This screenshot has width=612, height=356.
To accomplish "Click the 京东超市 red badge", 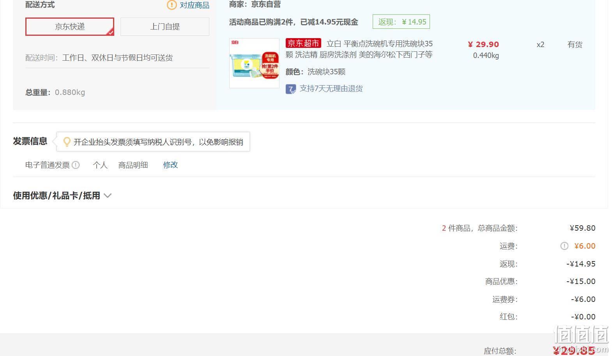I will pos(303,43).
